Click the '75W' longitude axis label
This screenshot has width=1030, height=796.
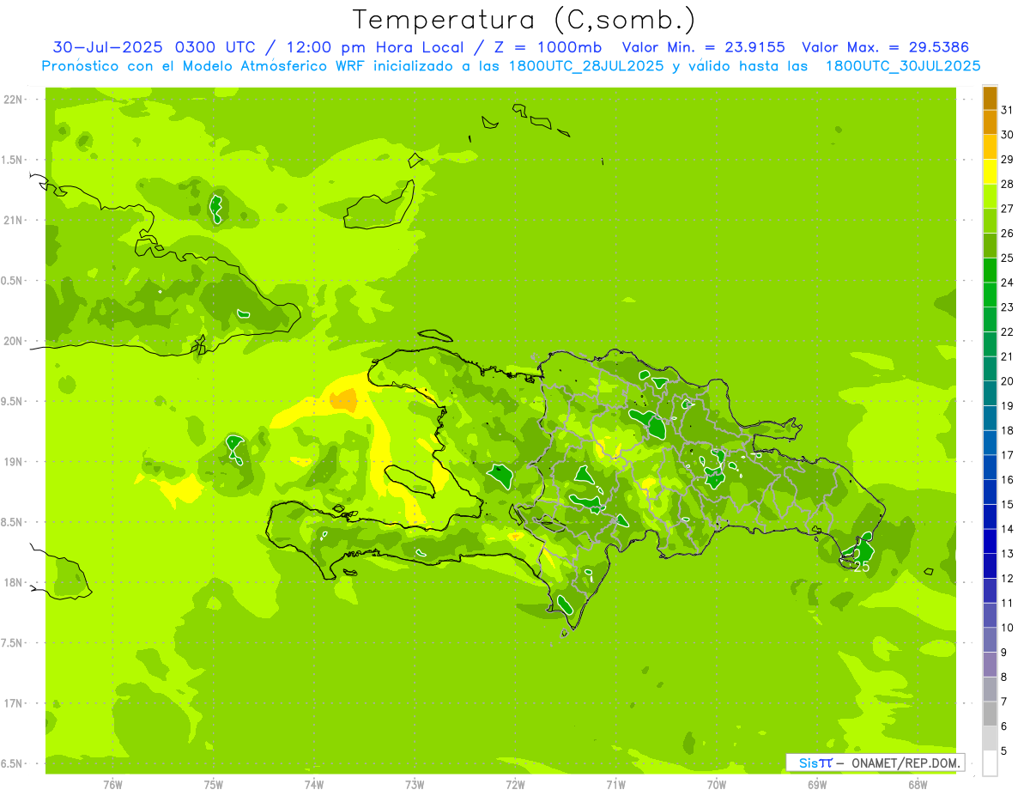(x=214, y=784)
